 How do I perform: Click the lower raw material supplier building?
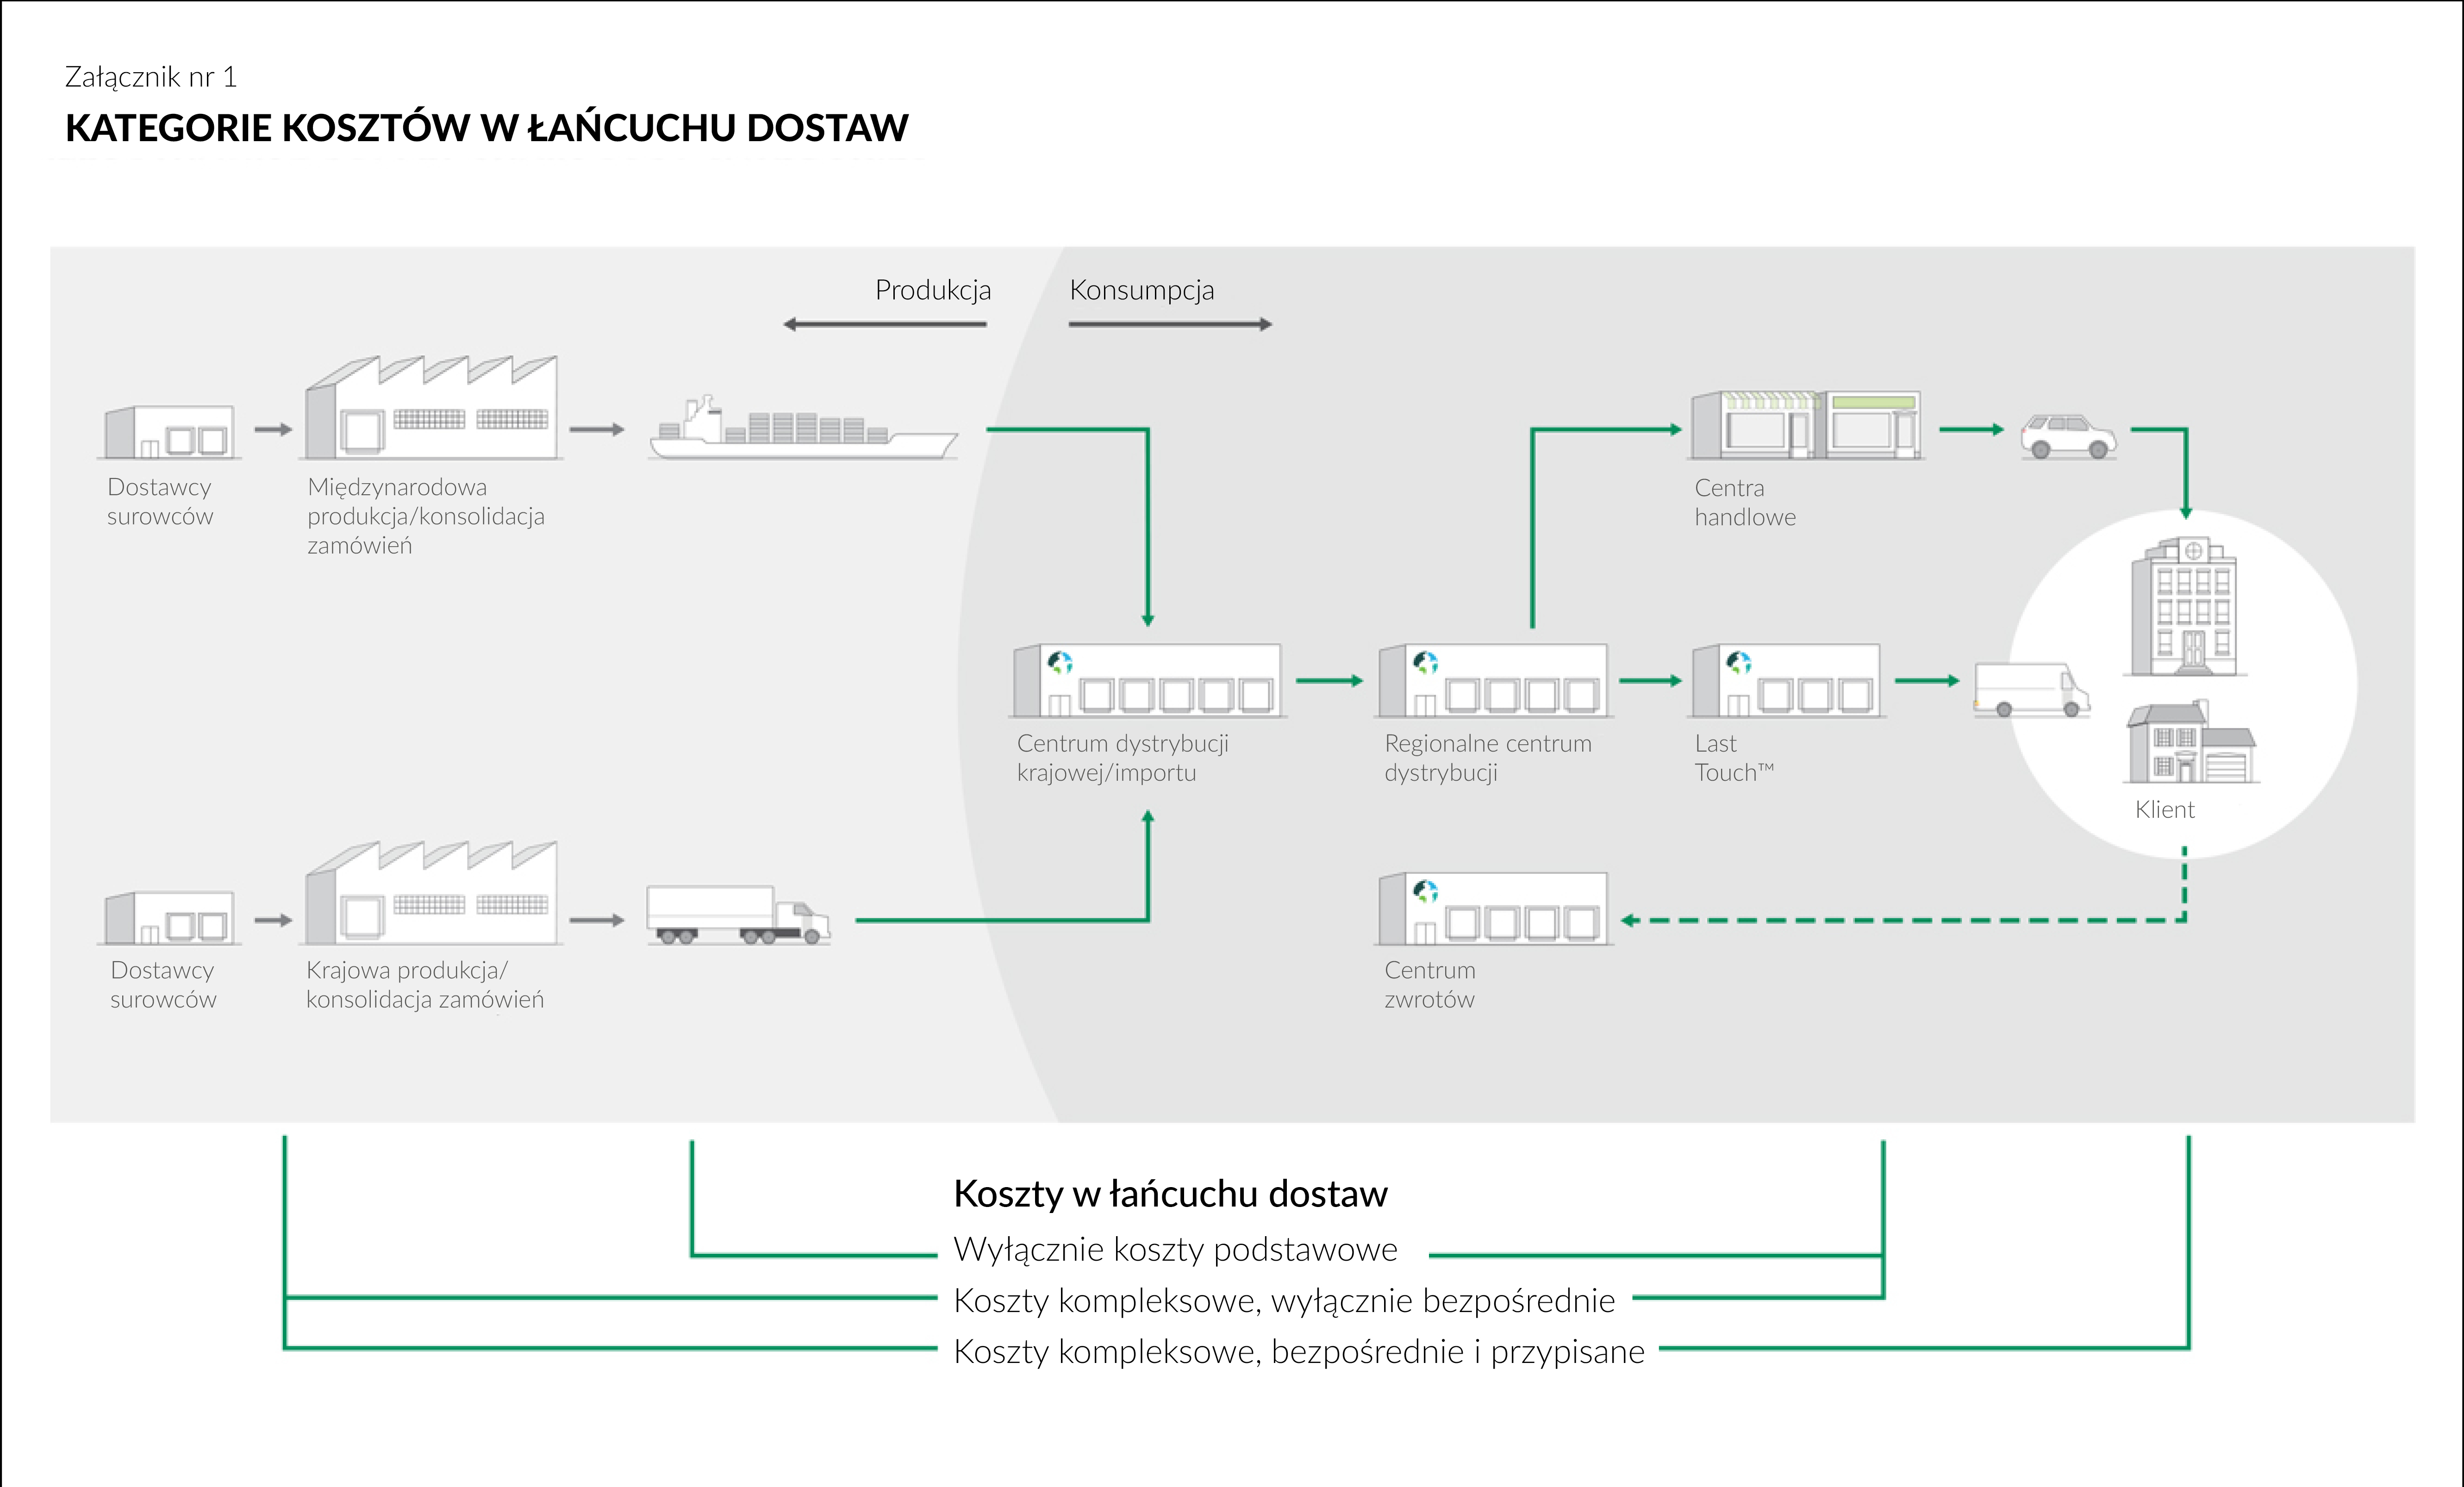(x=169, y=918)
